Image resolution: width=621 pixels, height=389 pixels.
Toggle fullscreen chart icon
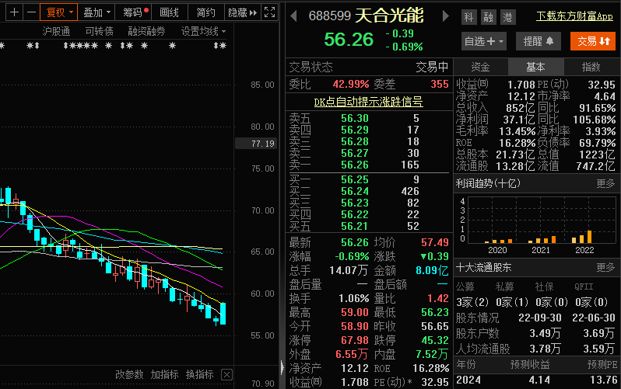pyautogui.click(x=270, y=12)
